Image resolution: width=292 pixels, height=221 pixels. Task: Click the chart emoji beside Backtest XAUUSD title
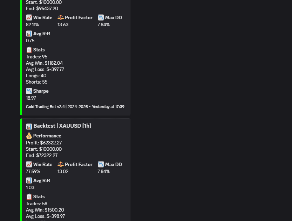[x=29, y=126]
